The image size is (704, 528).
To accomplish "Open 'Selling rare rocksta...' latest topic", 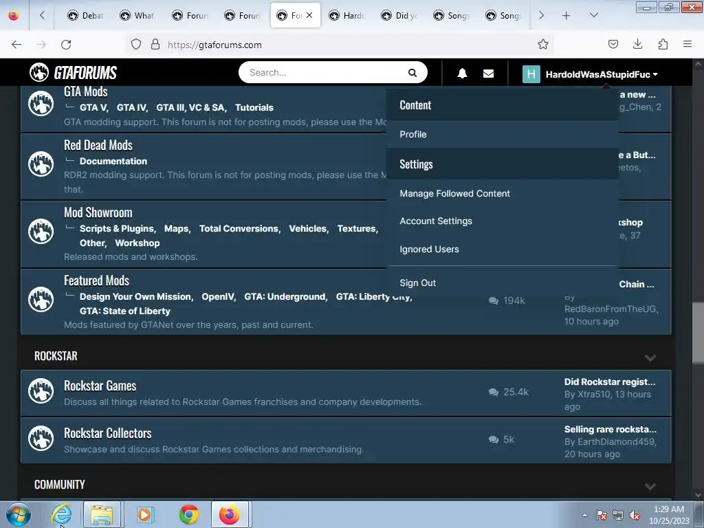I will tap(610, 429).
